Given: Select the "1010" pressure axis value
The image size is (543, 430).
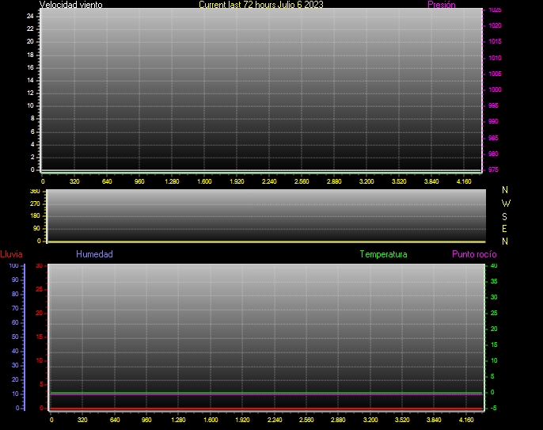Looking at the screenshot, I should pyautogui.click(x=495, y=58).
